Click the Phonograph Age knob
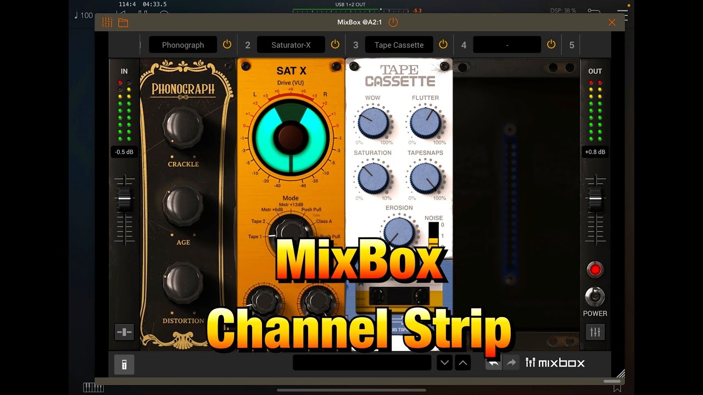703x395 pixels. [183, 206]
